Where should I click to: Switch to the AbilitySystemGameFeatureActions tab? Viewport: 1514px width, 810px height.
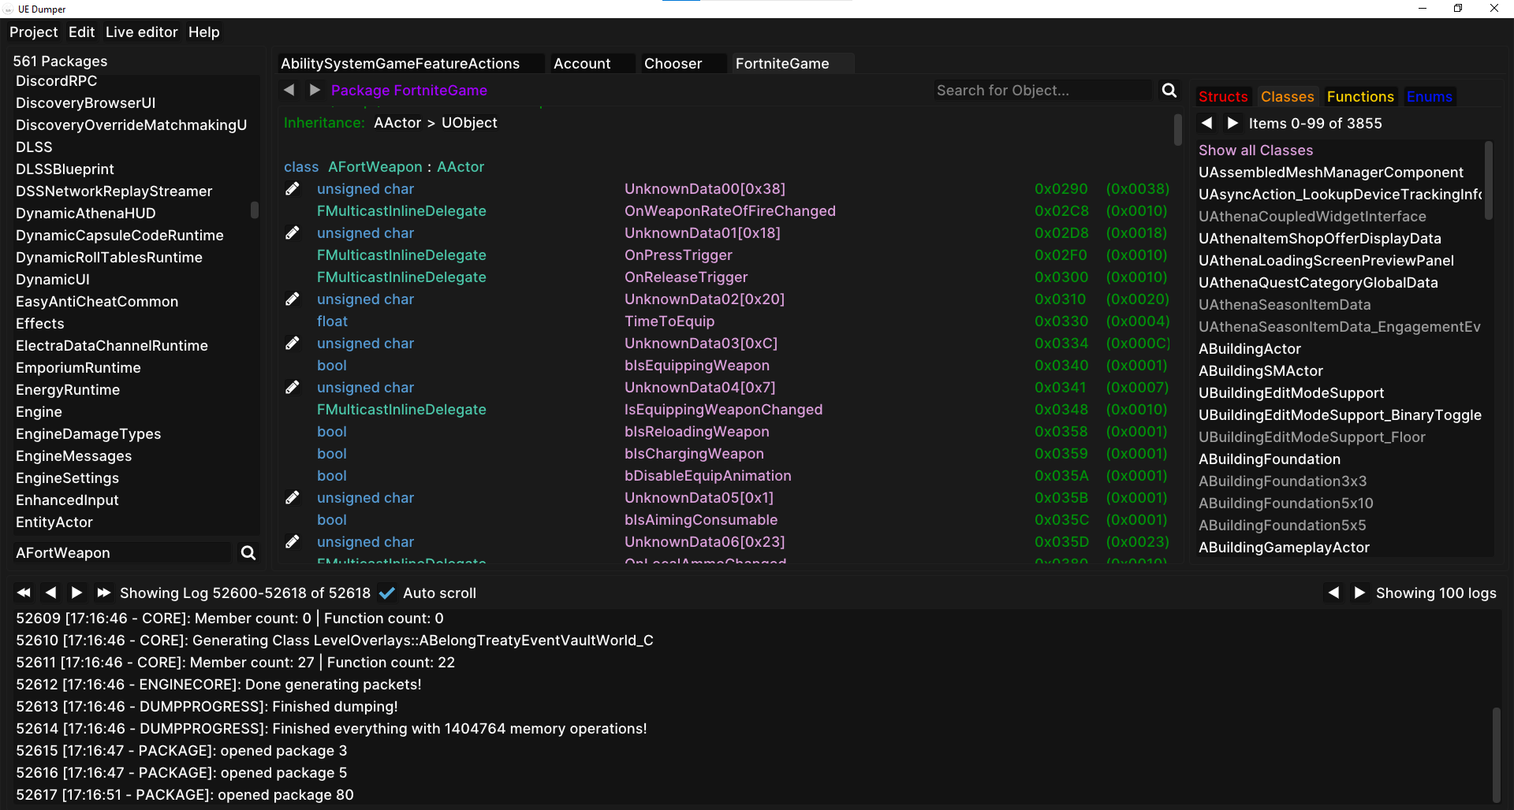tap(411, 63)
